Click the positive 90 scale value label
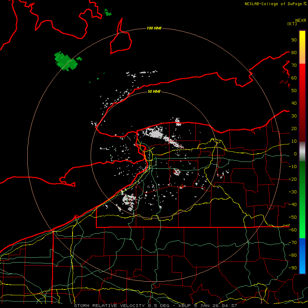Viewport: 308px width, 308px height. 294,40
